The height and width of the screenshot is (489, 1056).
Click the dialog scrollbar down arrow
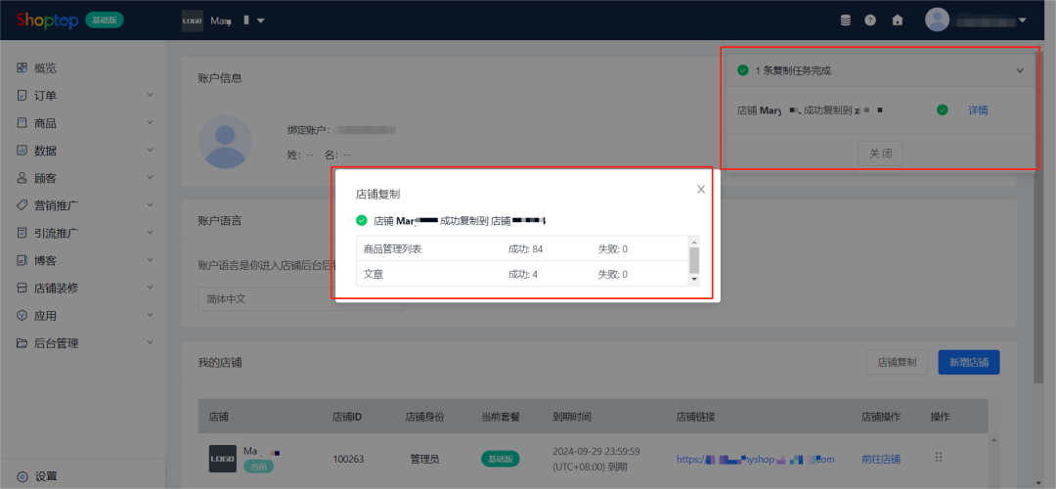point(694,279)
